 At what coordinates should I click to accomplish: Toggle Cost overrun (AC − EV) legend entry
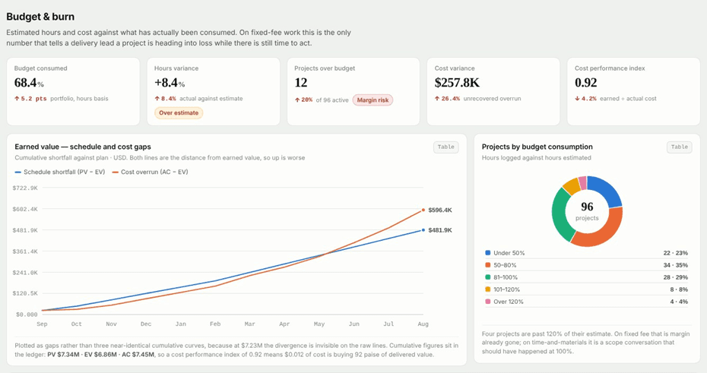151,172
